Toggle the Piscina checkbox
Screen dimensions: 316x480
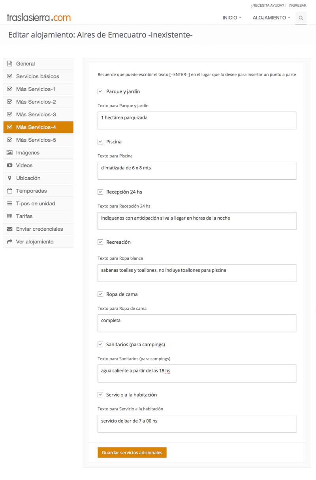(100, 142)
